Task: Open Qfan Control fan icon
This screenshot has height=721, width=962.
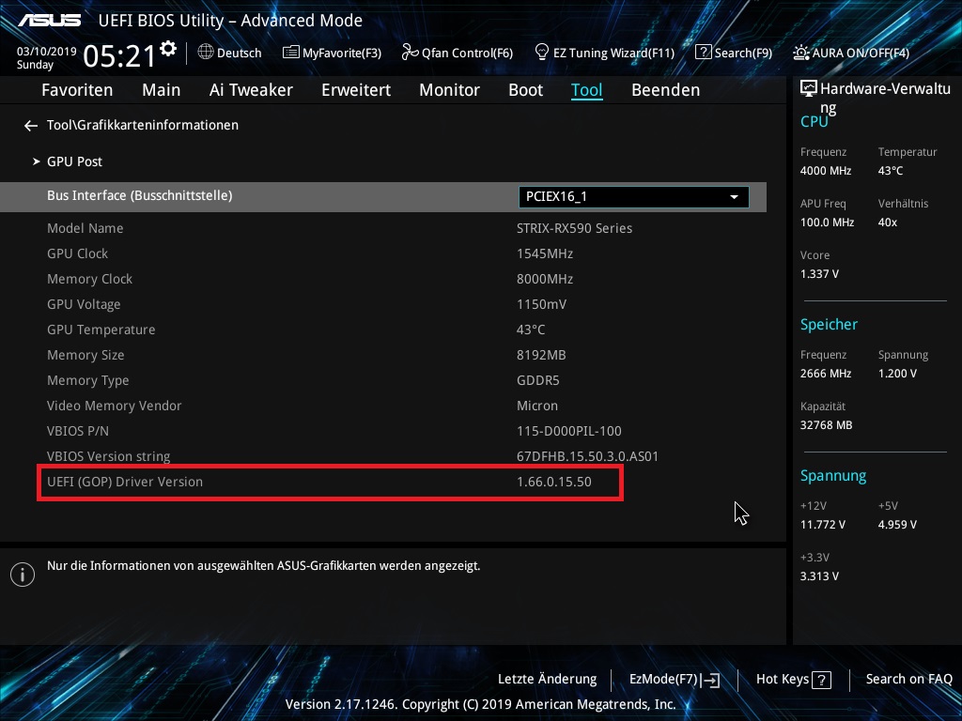Action: [410, 53]
